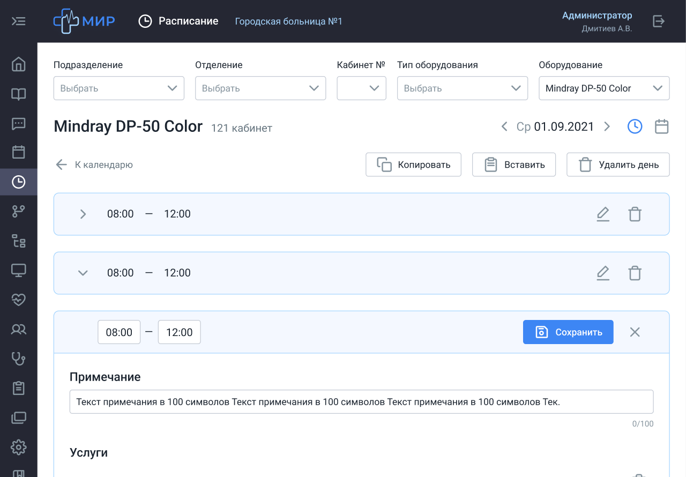Switch to calendar view icon
Image resolution: width=686 pixels, height=477 pixels.
[x=662, y=126]
